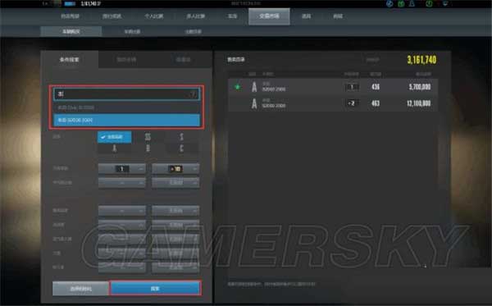Toggle the checked all-grades filter

[115, 137]
